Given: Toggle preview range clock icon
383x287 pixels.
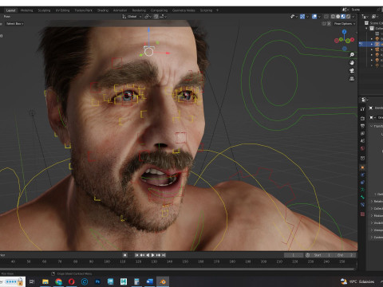Looking at the screenshot, I should (308, 255).
